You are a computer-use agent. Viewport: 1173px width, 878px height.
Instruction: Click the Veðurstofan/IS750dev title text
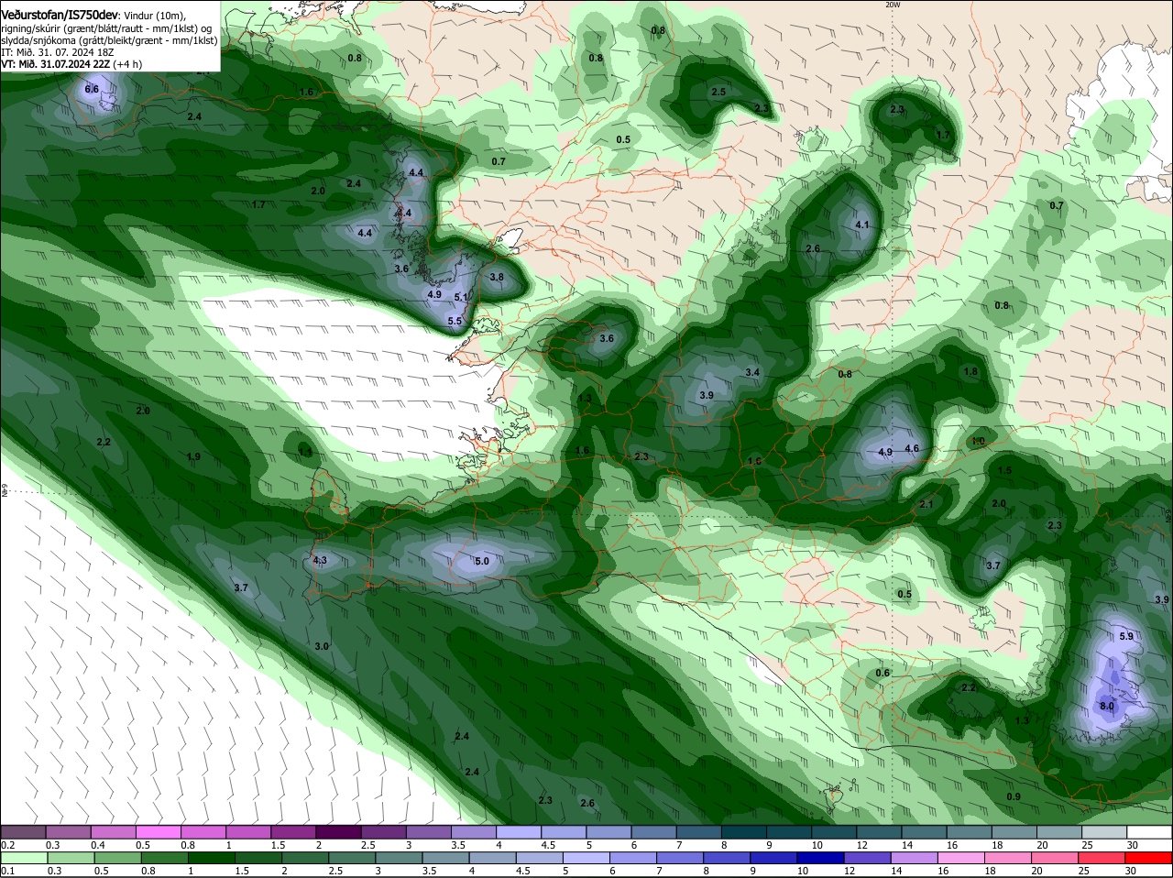pyautogui.click(x=59, y=16)
